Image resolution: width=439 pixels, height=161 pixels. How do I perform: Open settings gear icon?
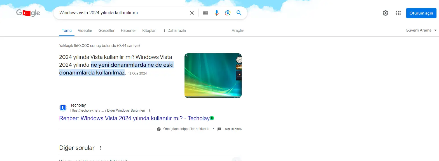[x=386, y=13]
